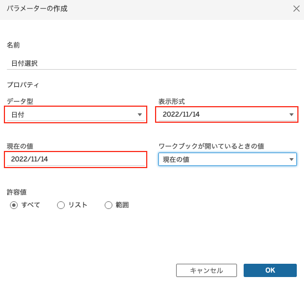The width and height of the screenshot is (304, 282).
Task: Click the 名前 label
Action: click(13, 45)
